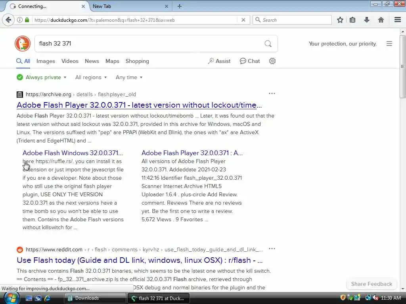This screenshot has width=406, height=304.
Task: Switch to the Images tab
Action: pyautogui.click(x=46, y=61)
